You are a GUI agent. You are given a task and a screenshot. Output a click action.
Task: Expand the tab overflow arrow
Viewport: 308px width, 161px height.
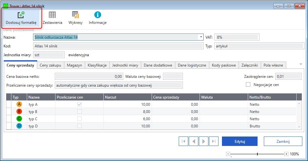[300, 64]
